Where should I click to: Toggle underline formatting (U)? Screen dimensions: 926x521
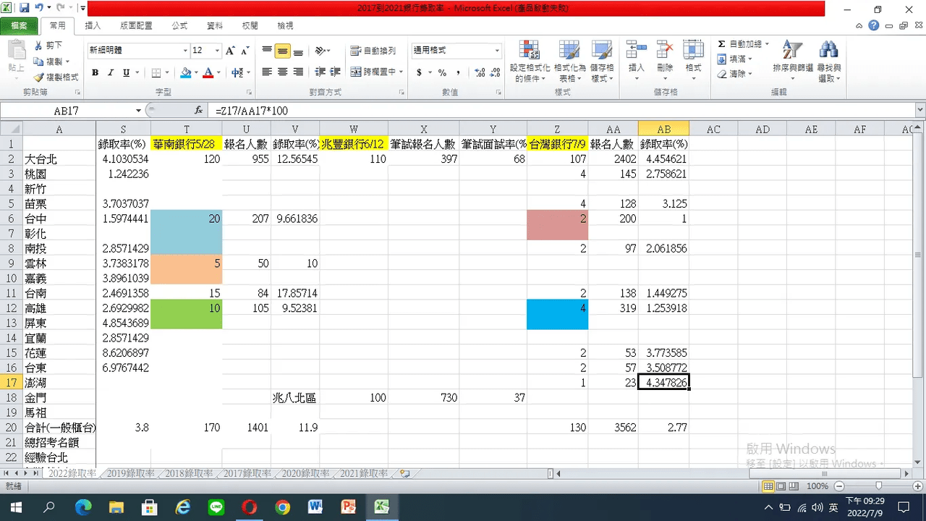(127, 72)
